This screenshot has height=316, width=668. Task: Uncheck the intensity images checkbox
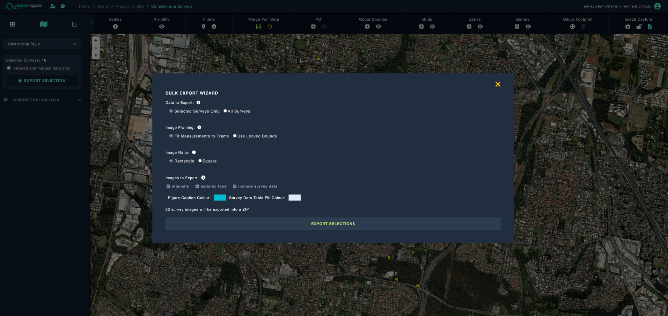168,186
